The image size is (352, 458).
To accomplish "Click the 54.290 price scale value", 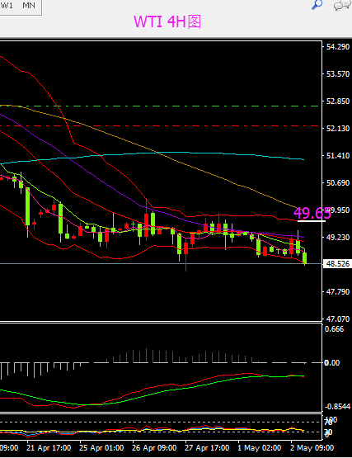I will point(338,47).
